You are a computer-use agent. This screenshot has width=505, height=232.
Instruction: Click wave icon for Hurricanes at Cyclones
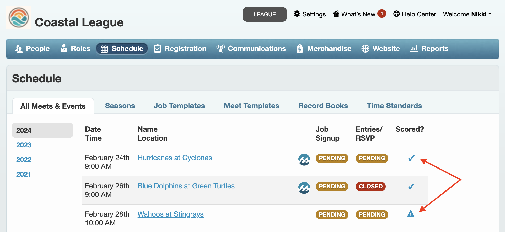(304, 160)
